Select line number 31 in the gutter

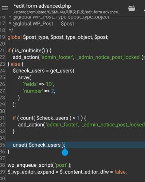3,118
